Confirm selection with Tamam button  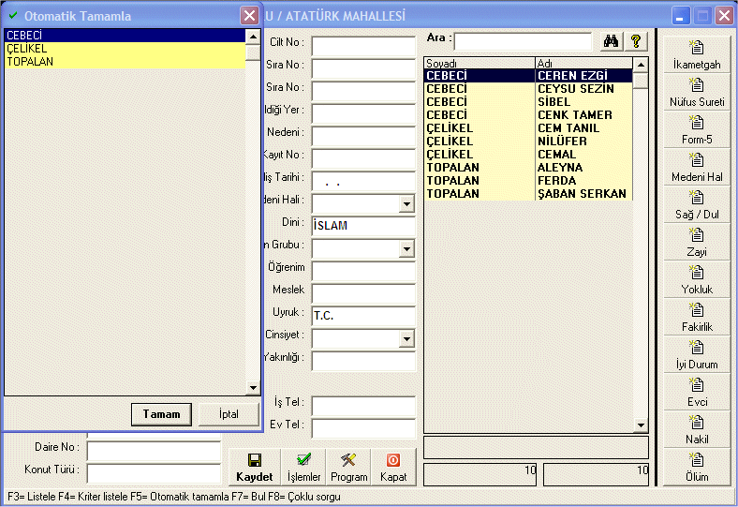(161, 414)
